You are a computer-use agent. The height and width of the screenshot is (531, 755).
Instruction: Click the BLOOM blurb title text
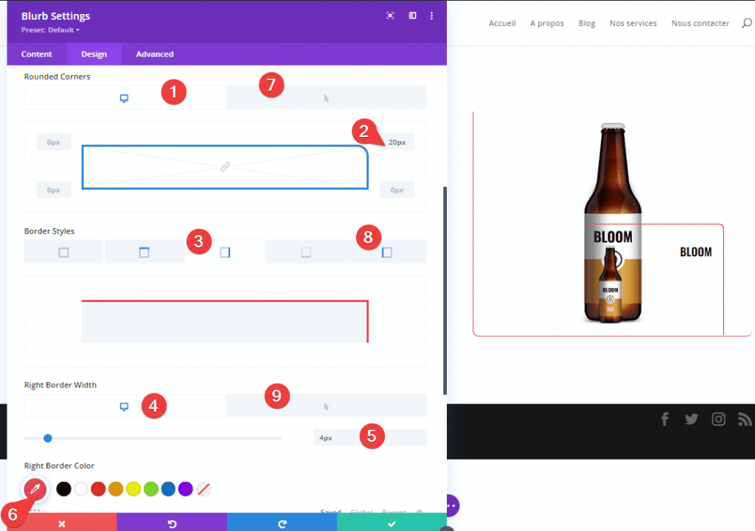(x=696, y=252)
